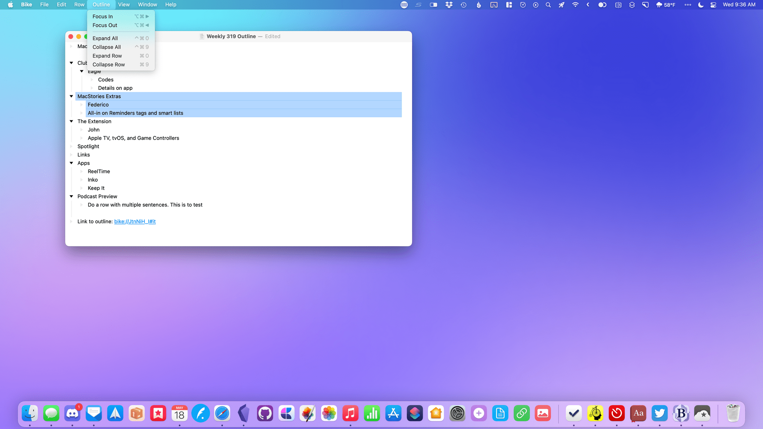Expand the Spotlight outline row triangle
The width and height of the screenshot is (763, 429).
click(x=71, y=146)
